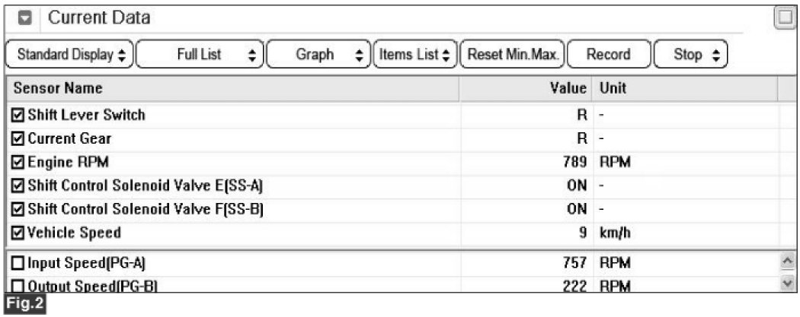800x317 pixels.
Task: Open the Stop dropdown button
Action: pyautogui.click(x=690, y=55)
